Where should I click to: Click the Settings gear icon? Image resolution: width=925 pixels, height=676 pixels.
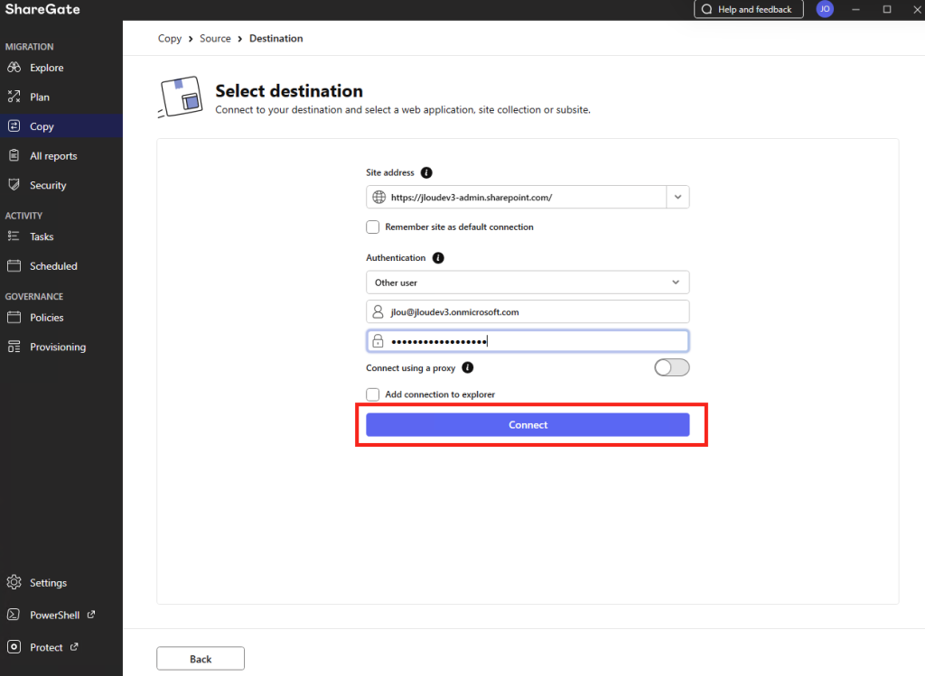(14, 582)
